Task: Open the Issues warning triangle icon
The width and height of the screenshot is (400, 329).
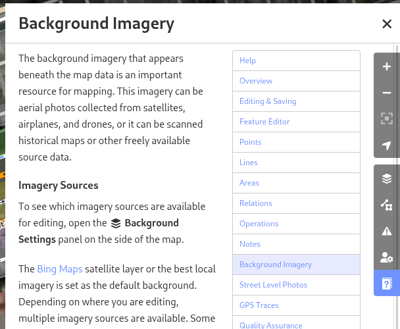Action: (387, 231)
